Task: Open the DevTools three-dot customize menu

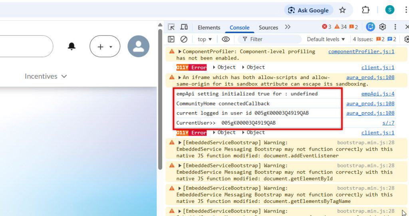Action: point(395,27)
